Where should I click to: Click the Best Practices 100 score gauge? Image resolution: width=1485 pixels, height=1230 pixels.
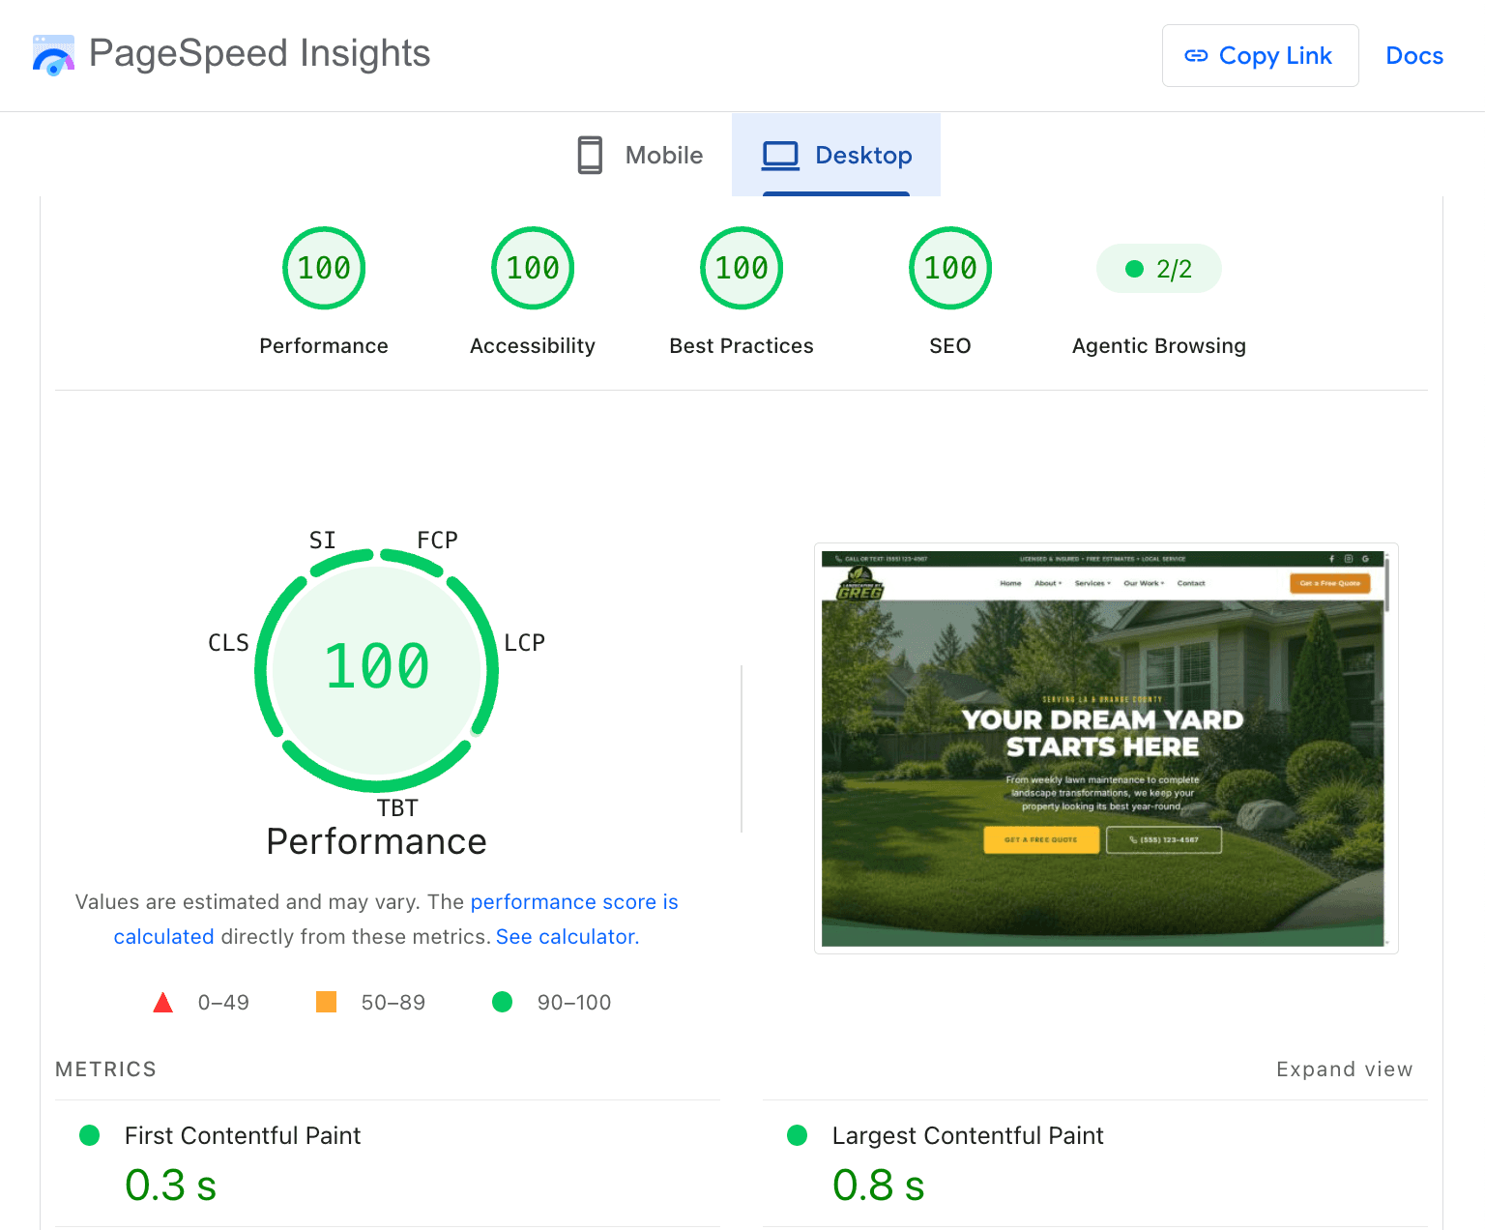742,268
